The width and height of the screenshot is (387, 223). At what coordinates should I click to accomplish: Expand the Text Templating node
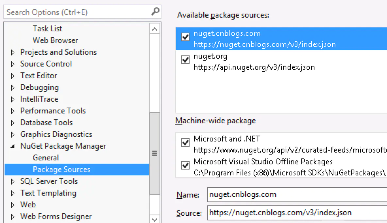[x=13, y=193]
